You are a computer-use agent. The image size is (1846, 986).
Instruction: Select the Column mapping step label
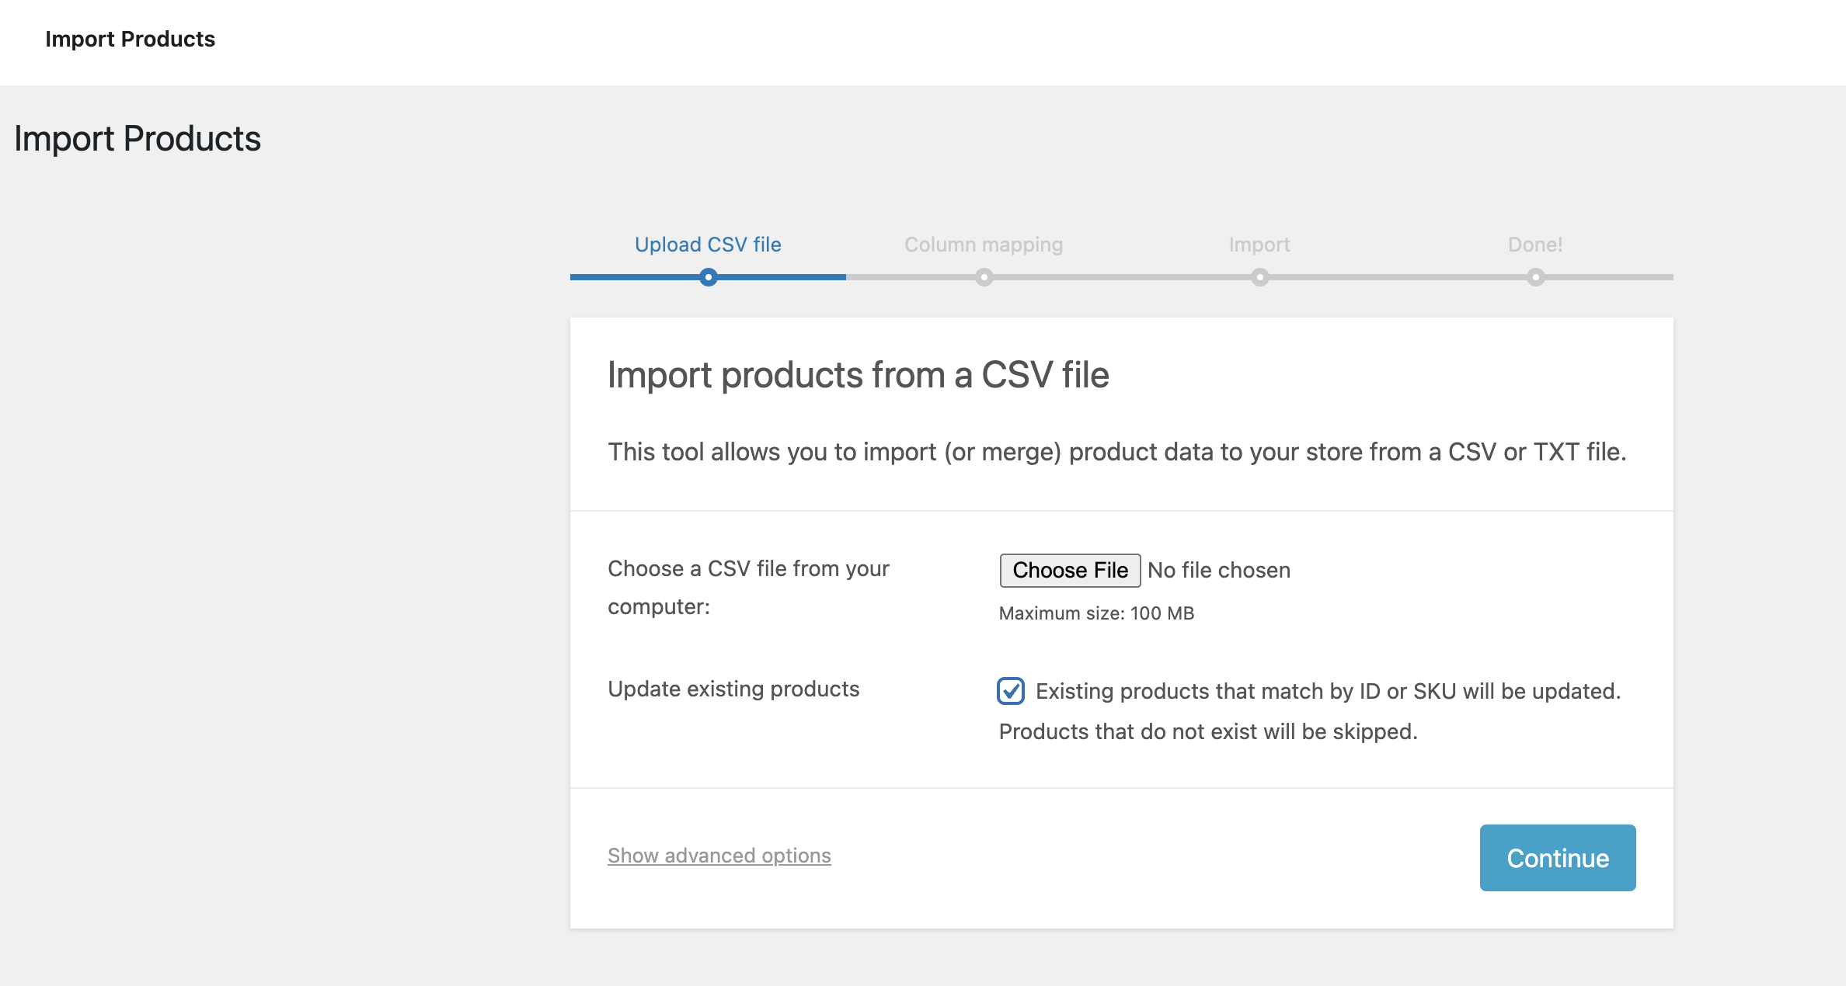click(984, 245)
